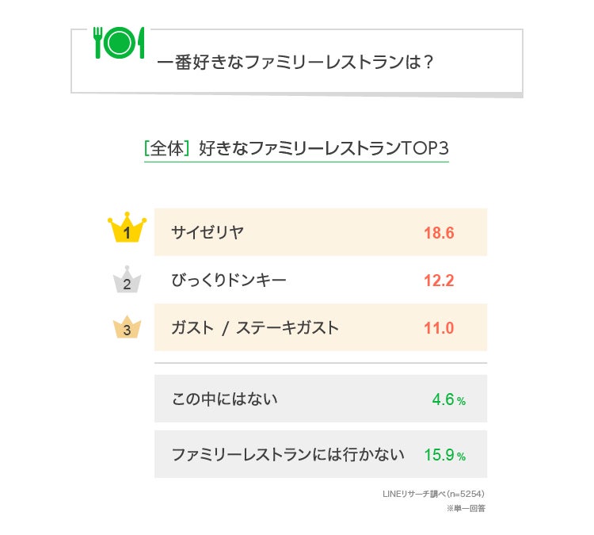This screenshot has width=594, height=535.
Task: Click the gray divider line below the top three
Action: point(321,363)
